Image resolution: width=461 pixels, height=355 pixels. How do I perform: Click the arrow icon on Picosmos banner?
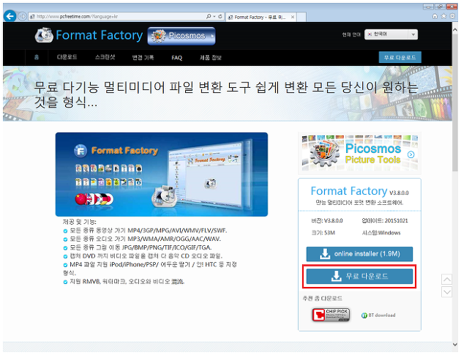click(x=411, y=154)
